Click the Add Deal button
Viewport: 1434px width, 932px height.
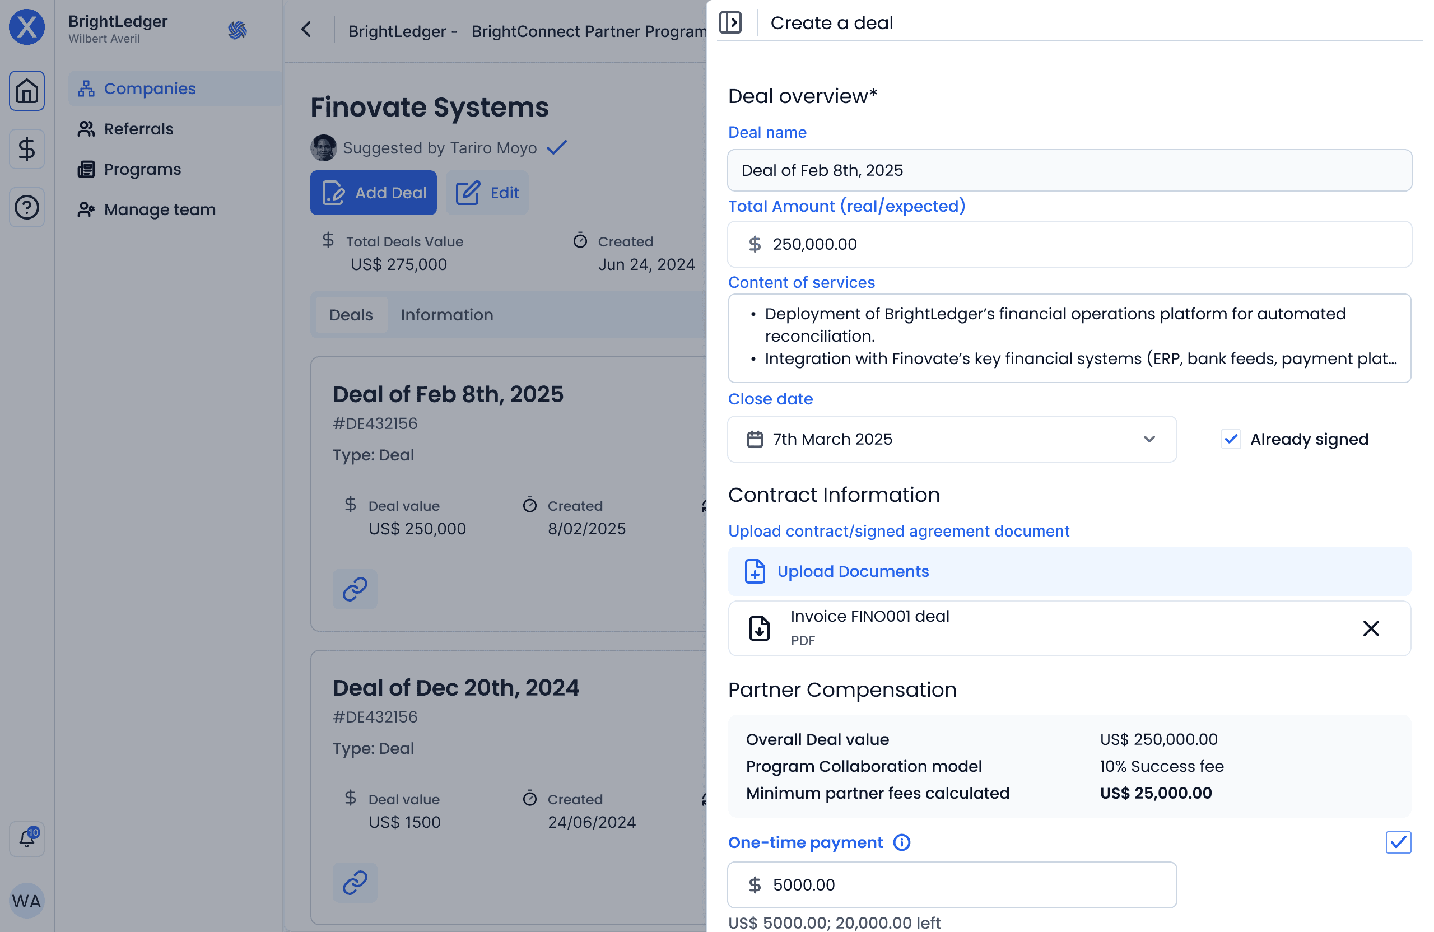[373, 193]
